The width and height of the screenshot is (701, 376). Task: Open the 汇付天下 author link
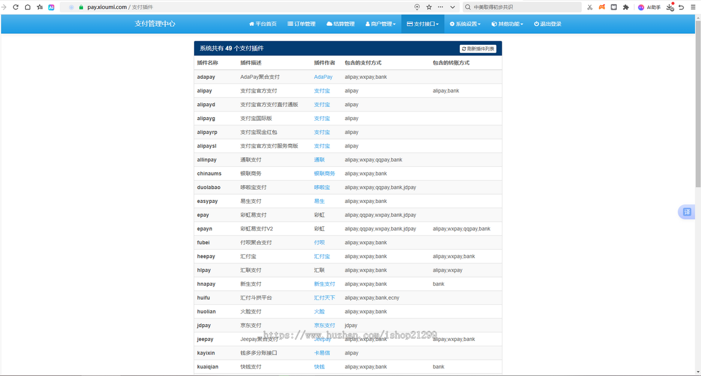tap(325, 298)
